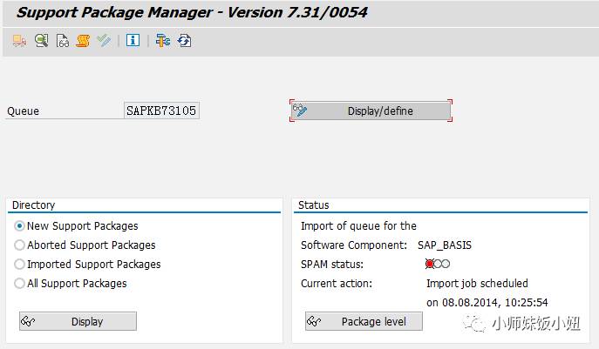The image size is (599, 349).
Task: Click the SPAM status traffic light indicator
Action: tap(438, 264)
